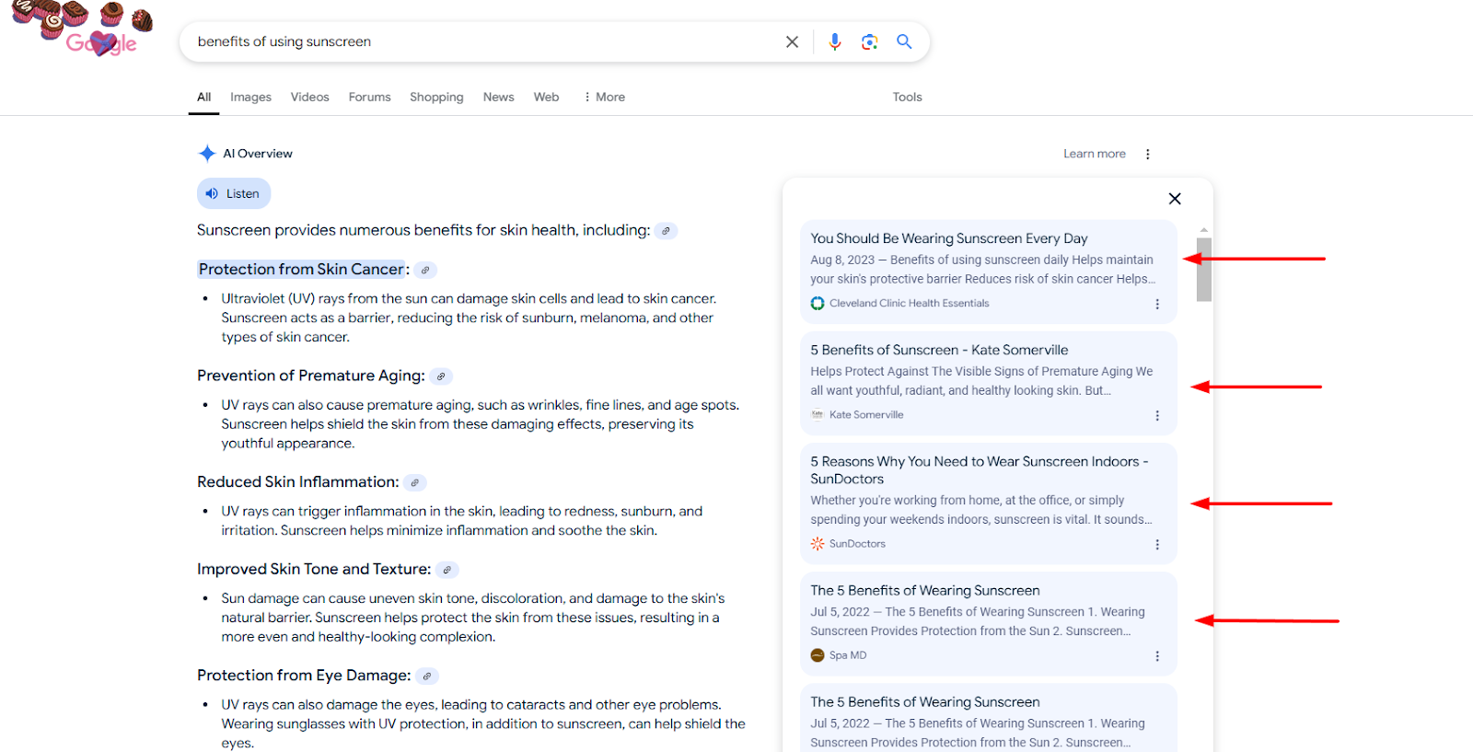Click the sources panel scrollbar thumb

click(x=1204, y=270)
